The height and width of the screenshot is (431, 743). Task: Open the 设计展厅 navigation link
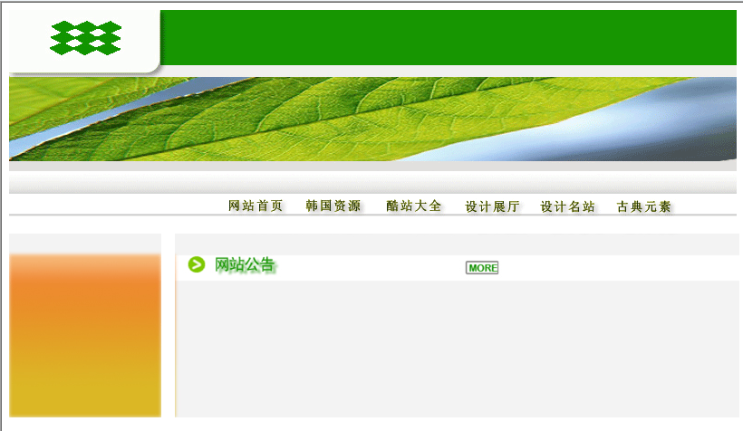coord(492,206)
